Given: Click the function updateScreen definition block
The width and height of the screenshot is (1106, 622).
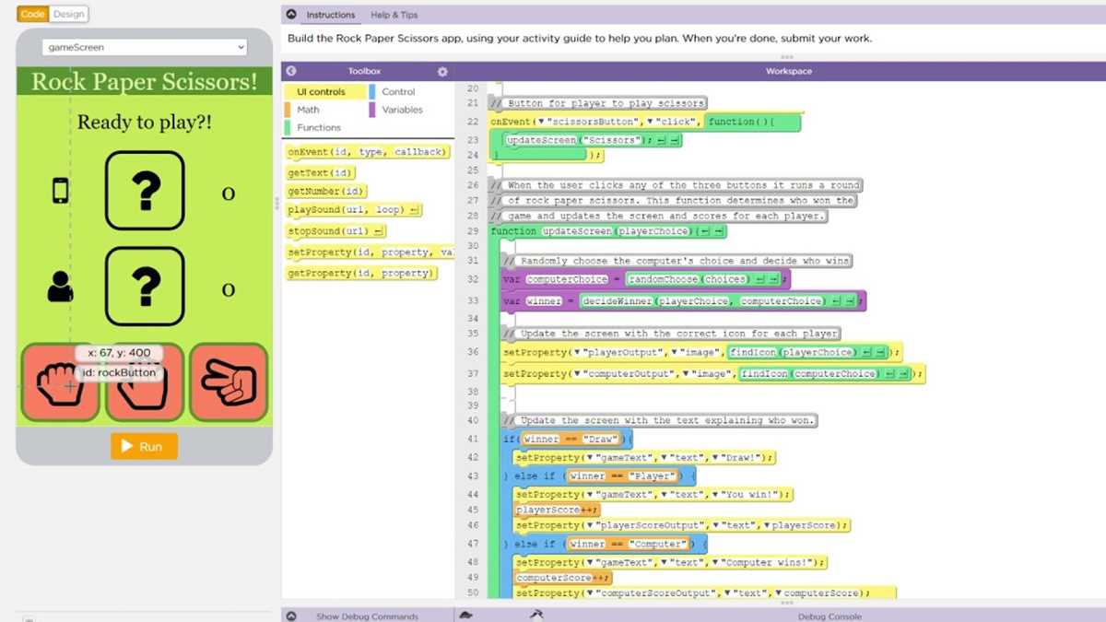Looking at the screenshot, I should click(x=609, y=231).
